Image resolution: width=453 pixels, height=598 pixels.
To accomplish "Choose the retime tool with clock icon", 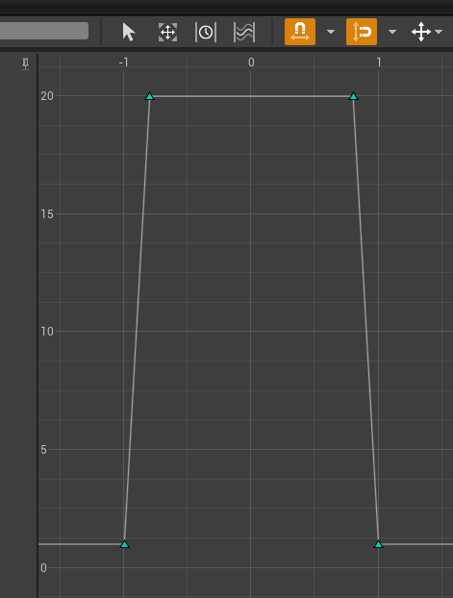I will (x=206, y=32).
